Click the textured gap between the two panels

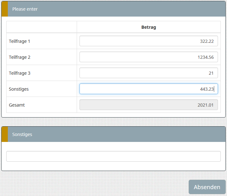[113, 122]
